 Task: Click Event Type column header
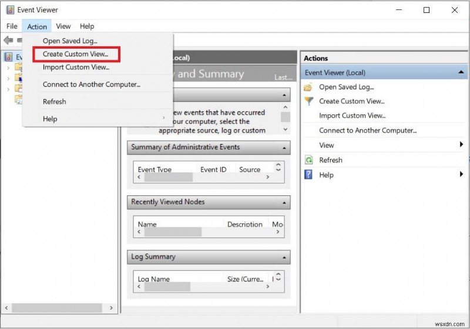[155, 169]
